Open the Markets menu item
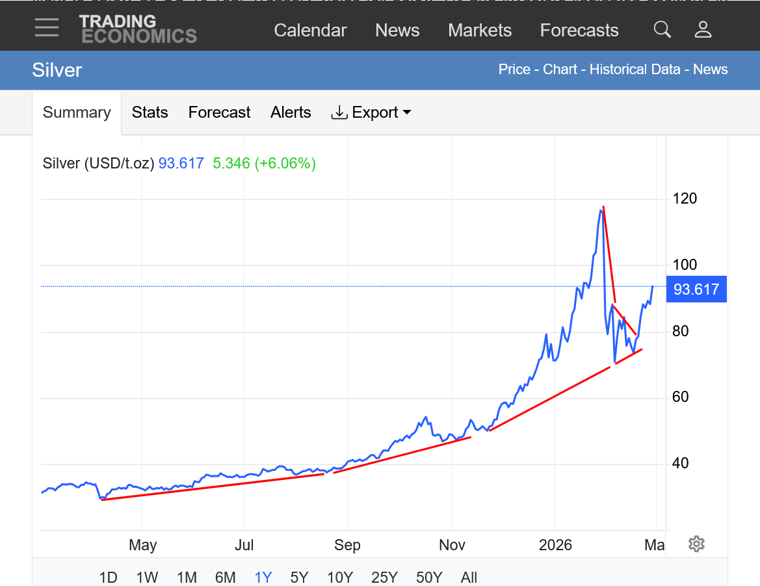 click(x=480, y=31)
